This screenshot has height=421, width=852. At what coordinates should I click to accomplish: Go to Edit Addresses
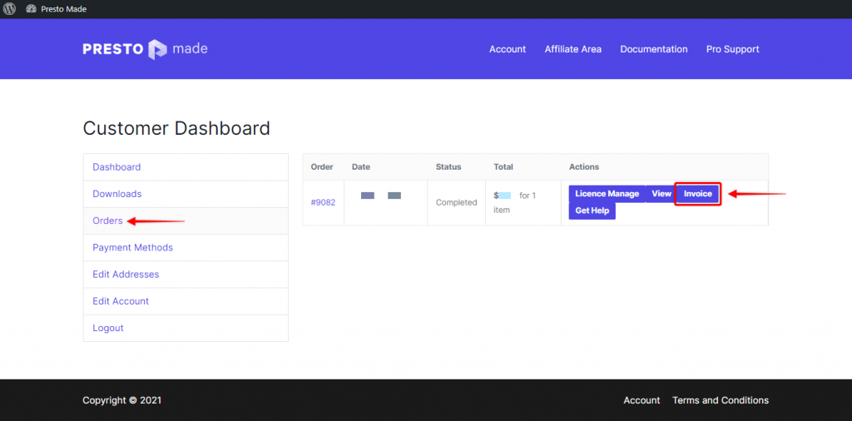(x=126, y=275)
